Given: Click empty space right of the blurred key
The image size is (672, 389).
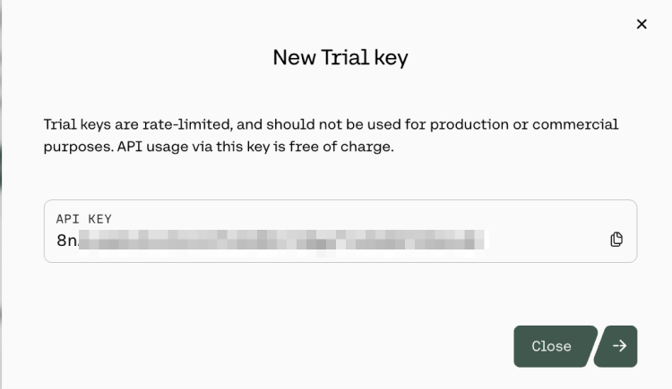Looking at the screenshot, I should 547,240.
